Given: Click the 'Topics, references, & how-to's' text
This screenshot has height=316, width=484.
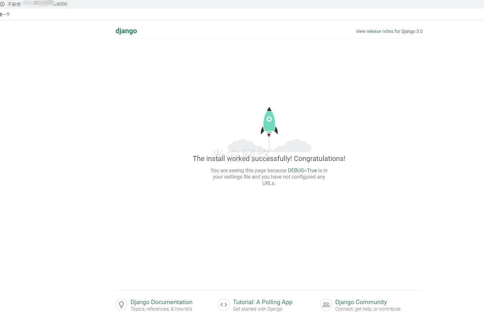Looking at the screenshot, I should point(161,309).
